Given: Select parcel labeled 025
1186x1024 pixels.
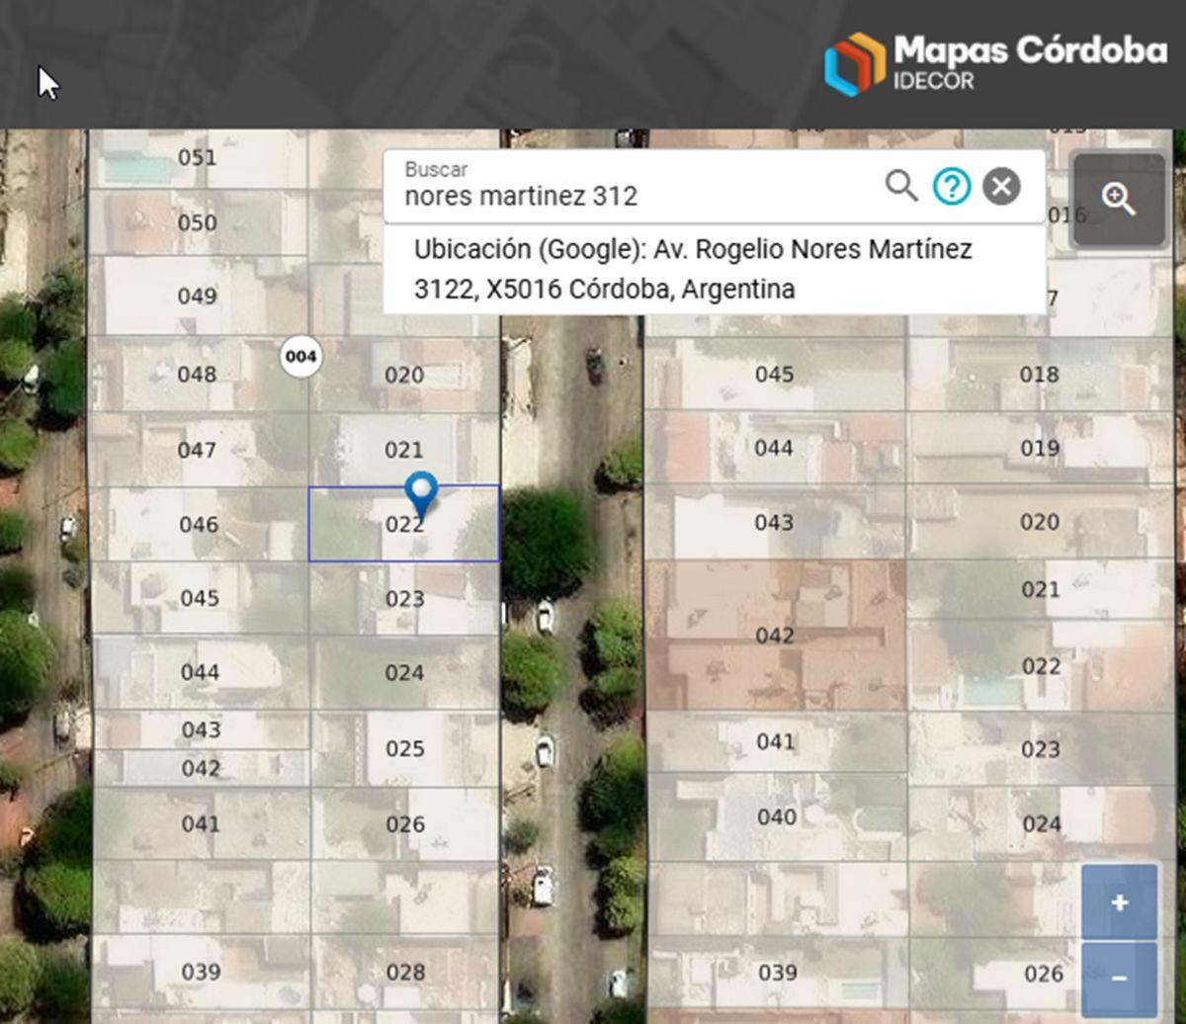Looking at the screenshot, I should pos(405,748).
